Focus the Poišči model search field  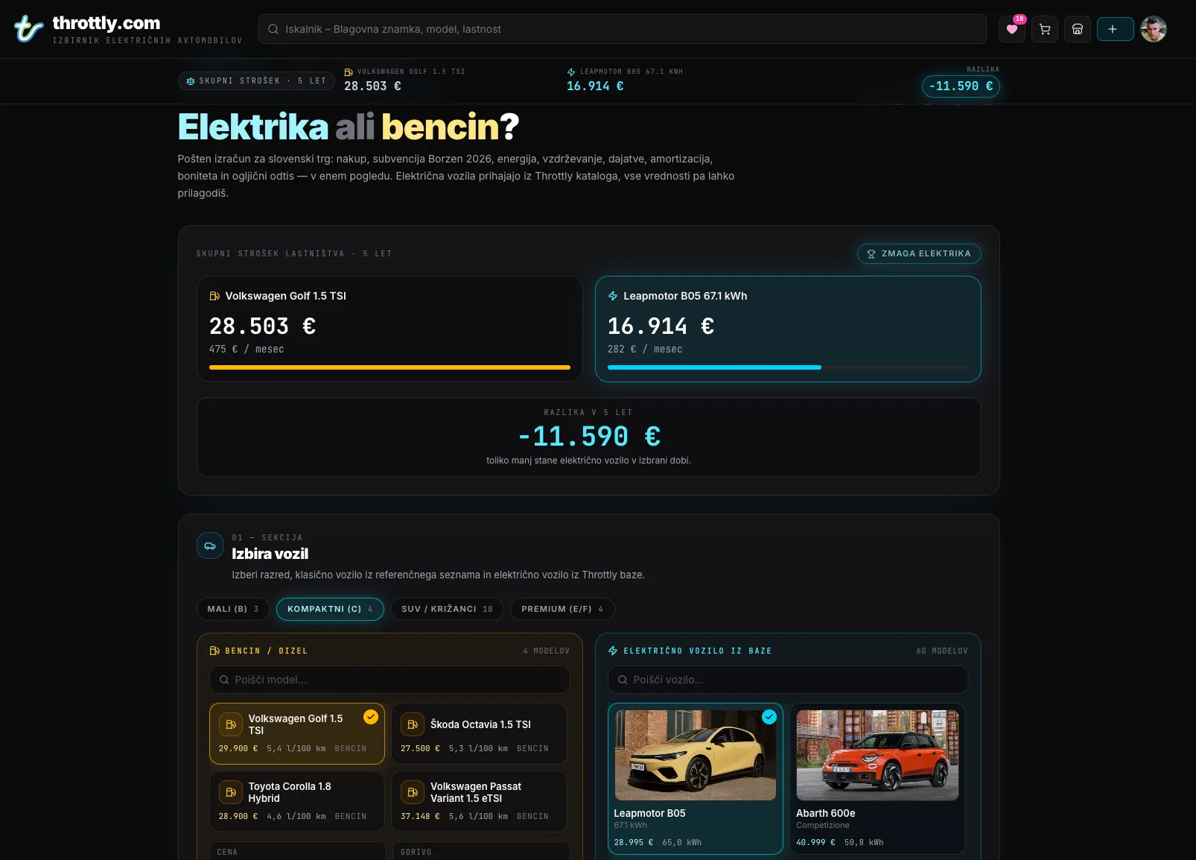click(x=389, y=680)
